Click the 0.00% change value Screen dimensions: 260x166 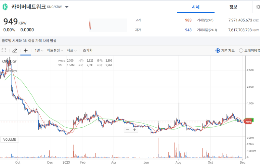point(9,30)
